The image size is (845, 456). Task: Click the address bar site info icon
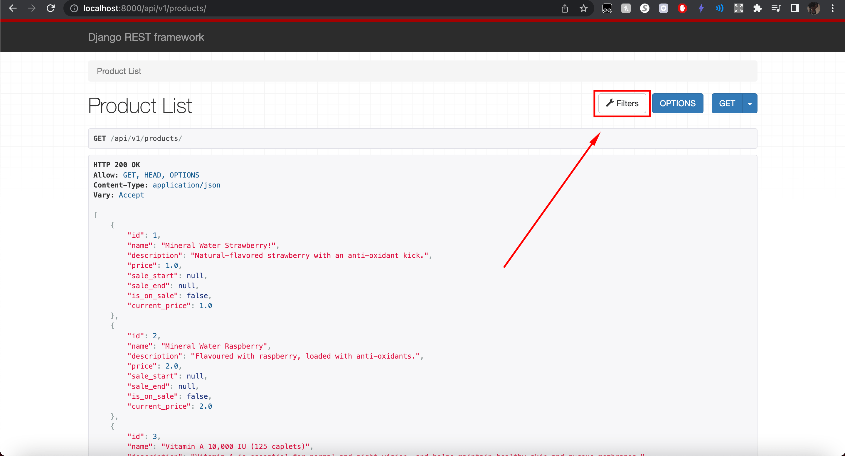73,9
